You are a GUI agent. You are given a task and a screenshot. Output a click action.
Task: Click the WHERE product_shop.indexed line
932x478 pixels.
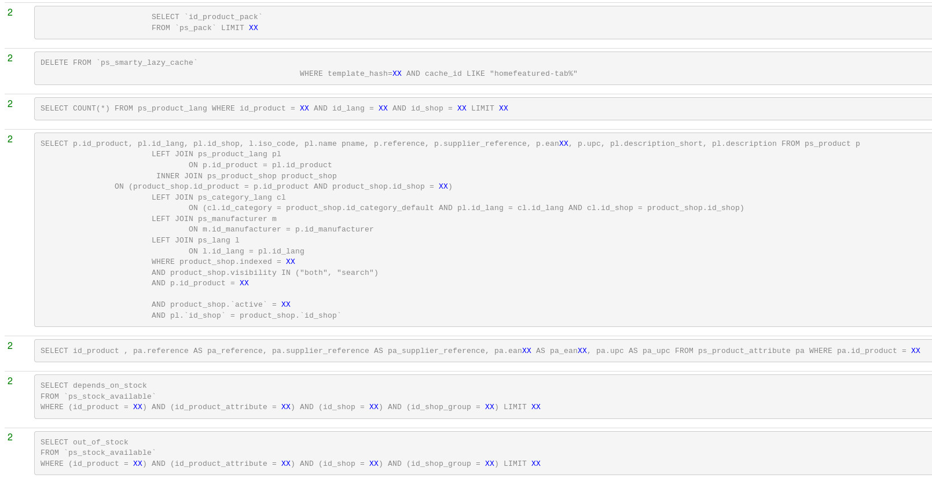point(223,262)
